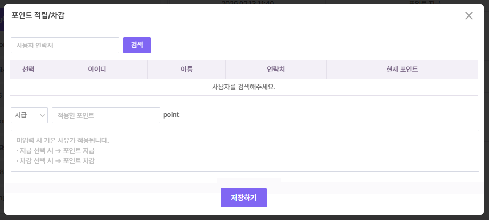Click the 현재 포인트 column header
The height and width of the screenshot is (220, 489).
pyautogui.click(x=402, y=70)
